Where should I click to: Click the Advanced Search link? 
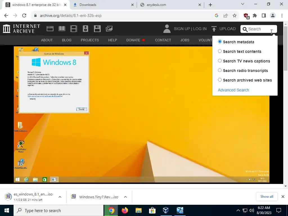[233, 90]
